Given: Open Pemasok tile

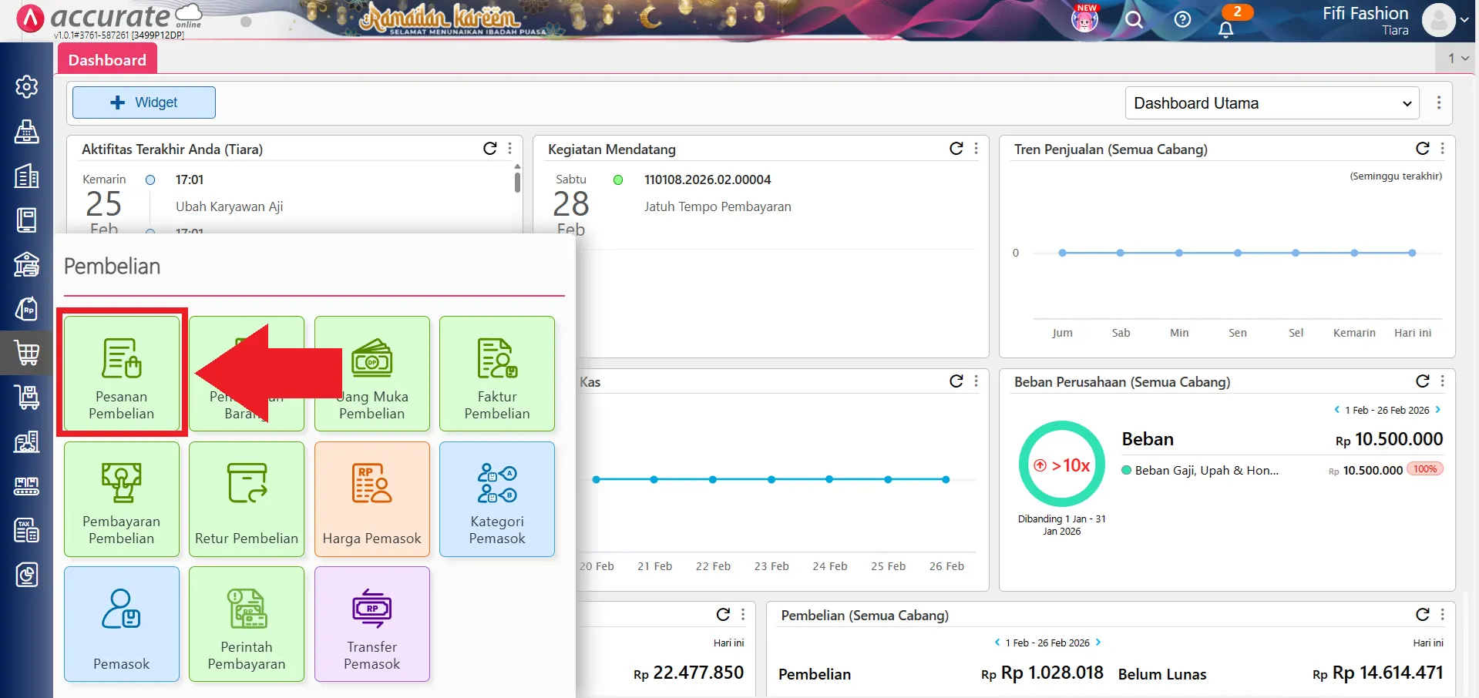Looking at the screenshot, I should point(122,624).
